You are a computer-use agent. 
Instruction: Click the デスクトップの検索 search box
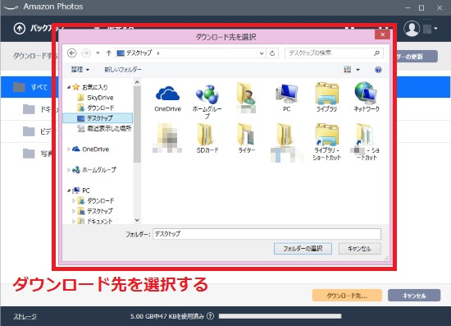334,53
